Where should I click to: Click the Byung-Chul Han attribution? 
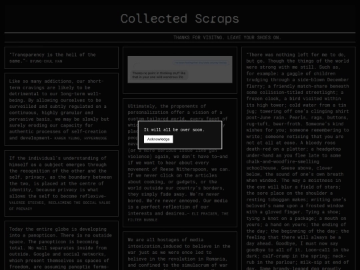coord(46,61)
